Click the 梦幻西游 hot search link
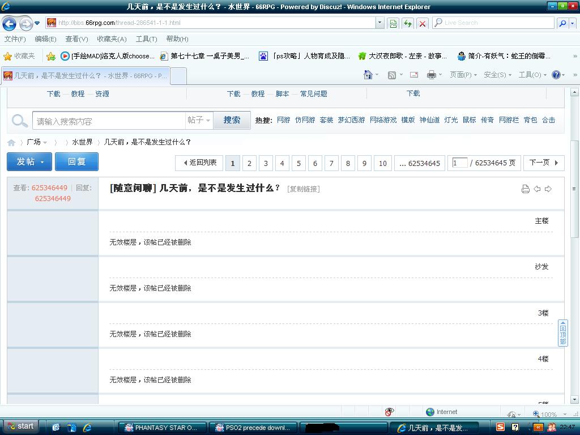This screenshot has width=580, height=435. 351,120
